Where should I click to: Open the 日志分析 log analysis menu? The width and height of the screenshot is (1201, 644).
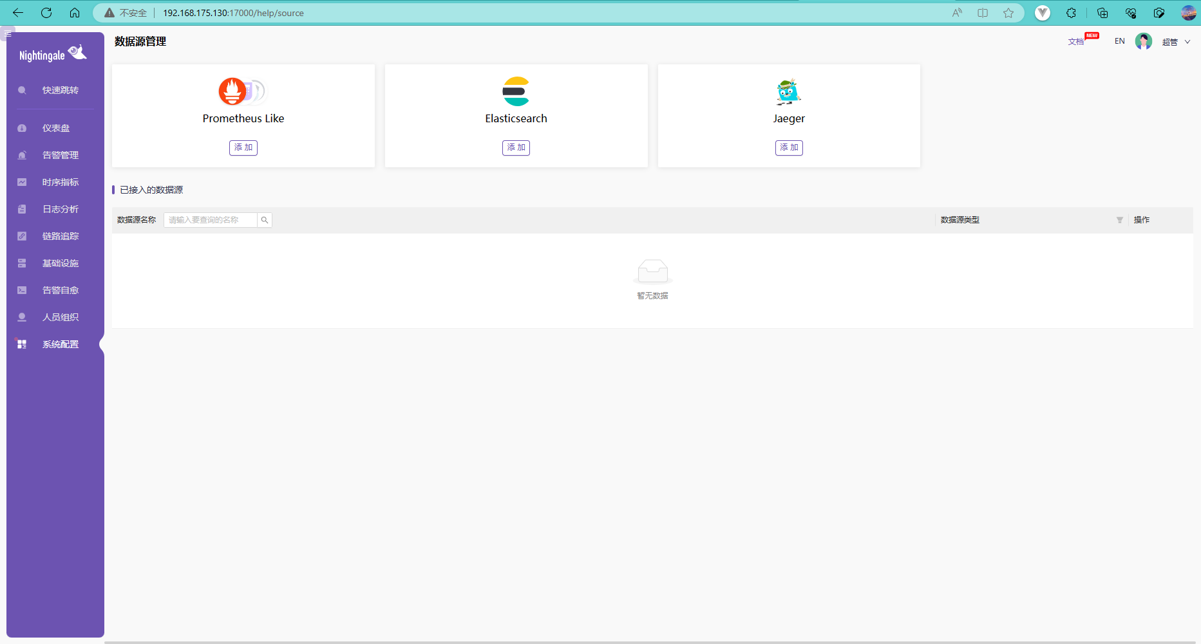click(55, 209)
